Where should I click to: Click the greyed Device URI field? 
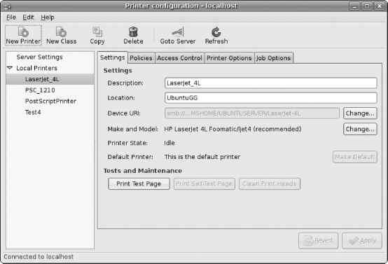[x=251, y=113]
